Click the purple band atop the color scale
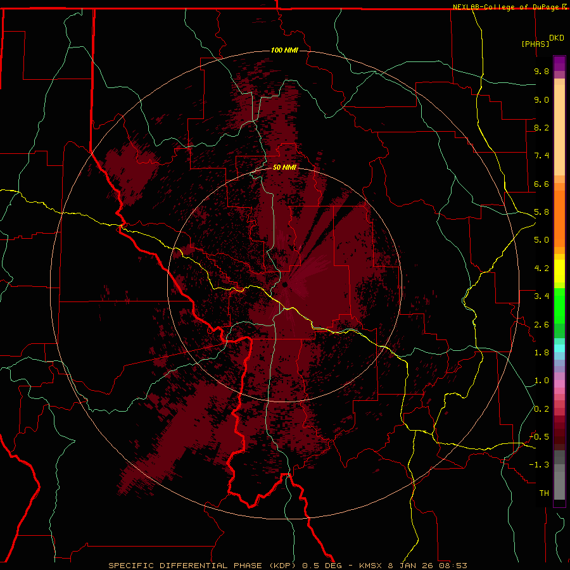570x570 pixels. click(x=559, y=63)
